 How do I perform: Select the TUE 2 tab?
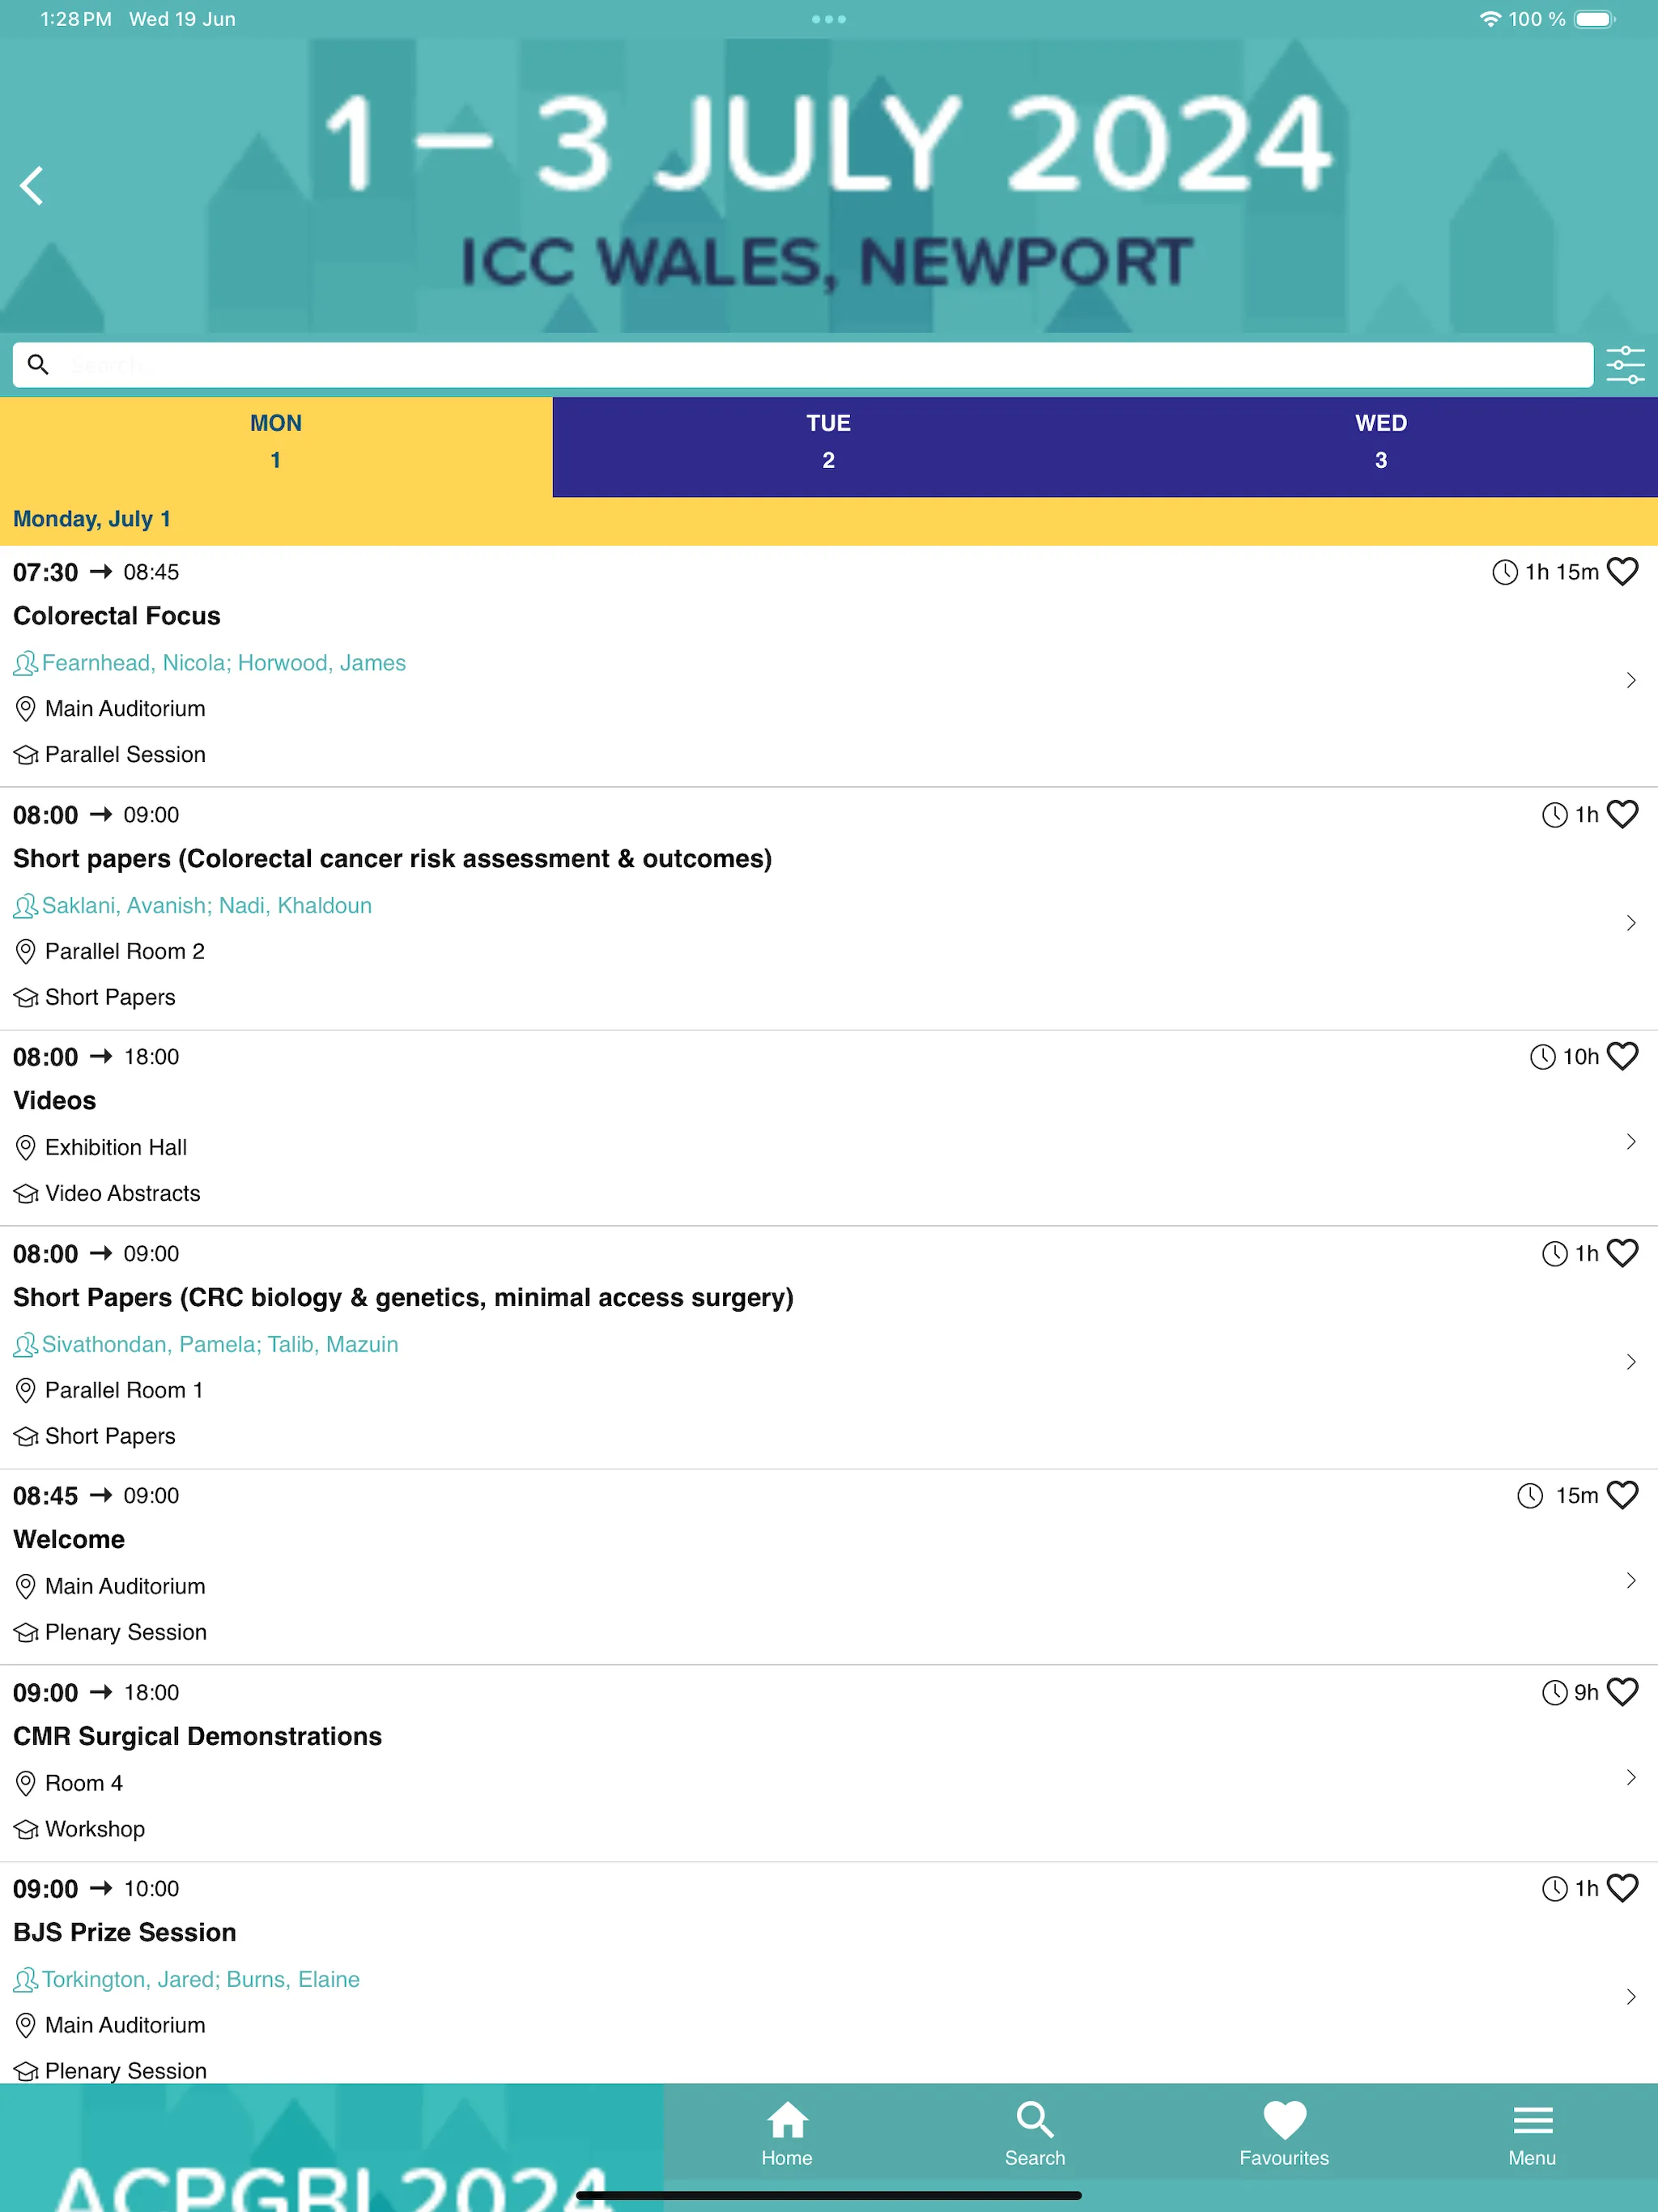click(829, 442)
